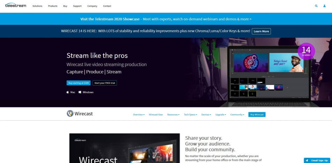The width and height of the screenshot is (332, 163).
Task: Click the Mac platform label
Action: pyautogui.click(x=73, y=92)
